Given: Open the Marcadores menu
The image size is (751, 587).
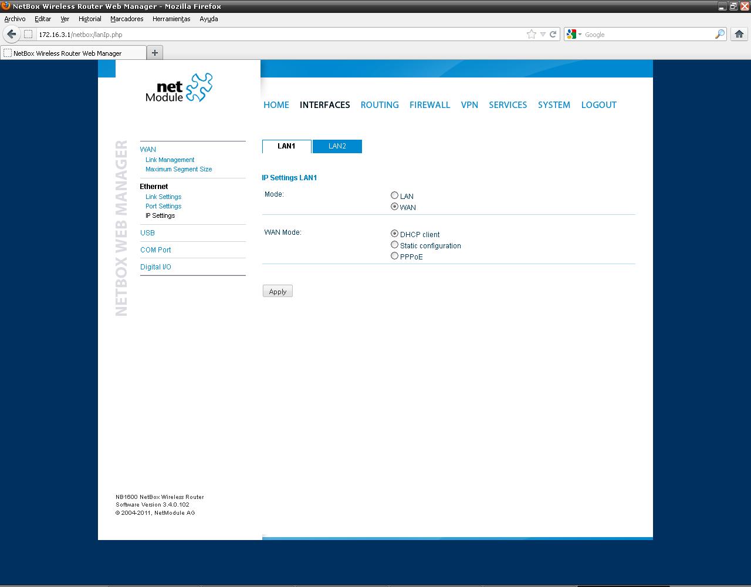Looking at the screenshot, I should tap(127, 19).
